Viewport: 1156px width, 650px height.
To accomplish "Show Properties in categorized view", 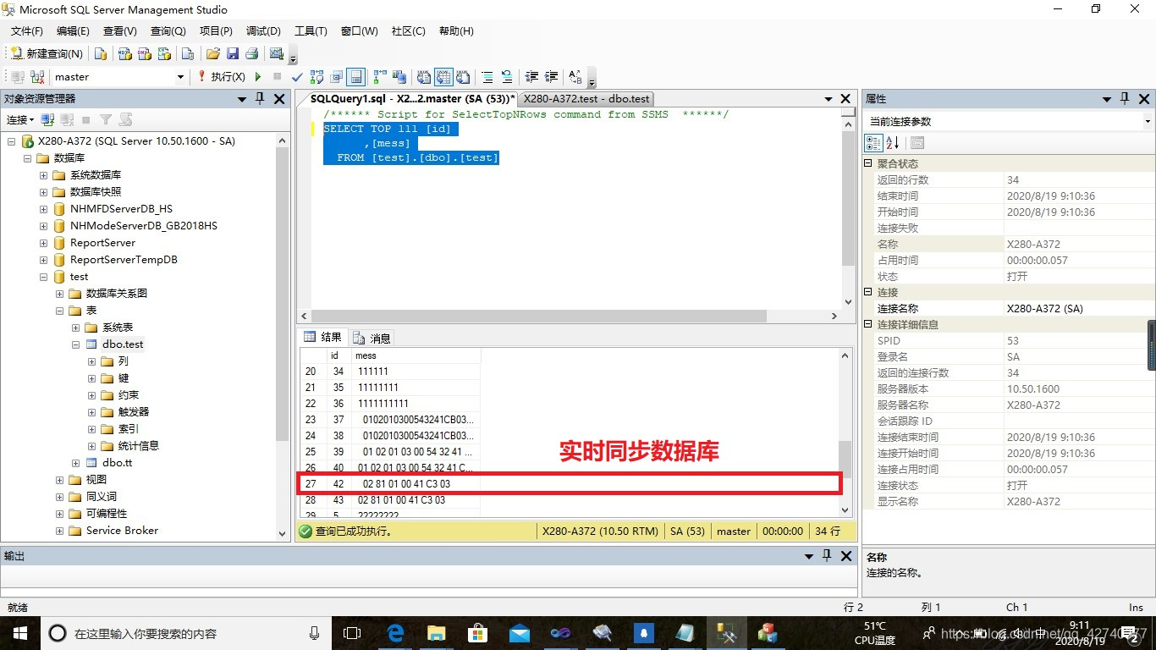I will coord(873,143).
